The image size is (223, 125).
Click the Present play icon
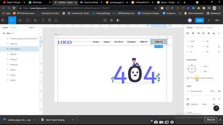point(209,20)
